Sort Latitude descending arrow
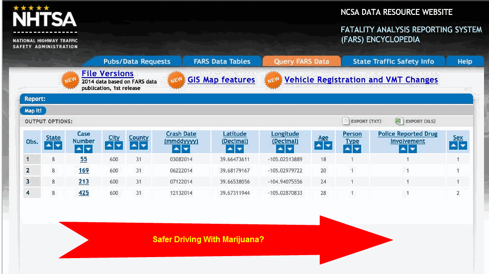The height and width of the screenshot is (274, 489). coord(239,149)
